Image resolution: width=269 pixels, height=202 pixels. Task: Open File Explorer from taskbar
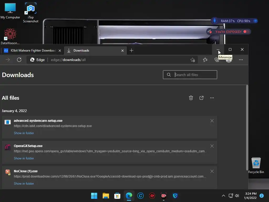[106, 196]
